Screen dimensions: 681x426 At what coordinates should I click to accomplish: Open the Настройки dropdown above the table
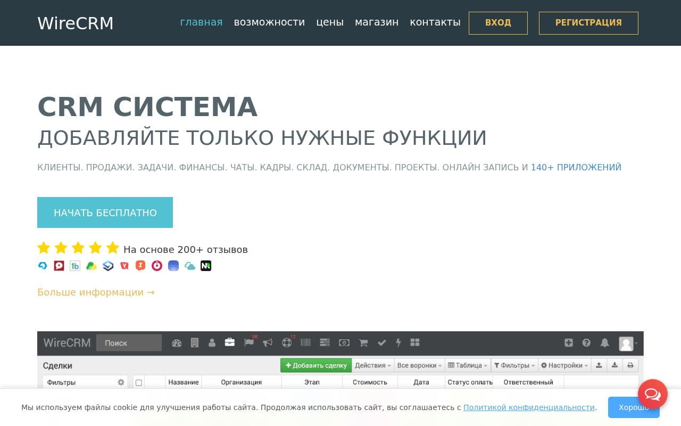coord(563,365)
